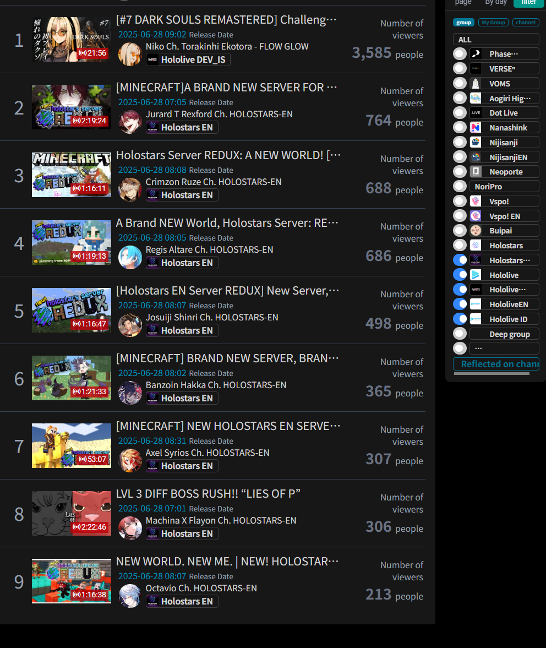This screenshot has width=546, height=648.
Task: Toggle the Holostars EN group switch off
Action: click(460, 260)
